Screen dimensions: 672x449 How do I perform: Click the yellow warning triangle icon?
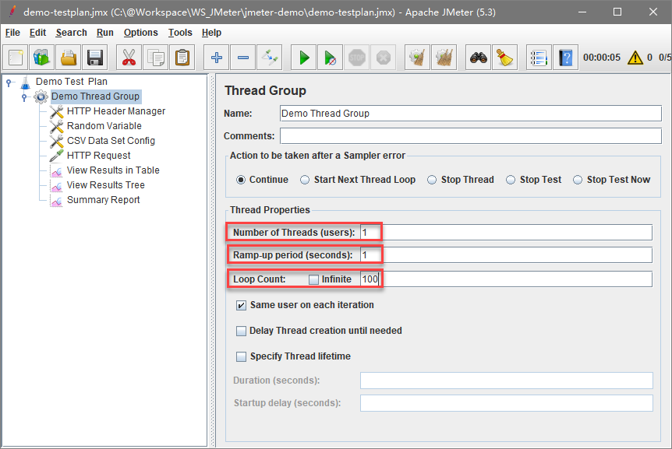tap(635, 58)
